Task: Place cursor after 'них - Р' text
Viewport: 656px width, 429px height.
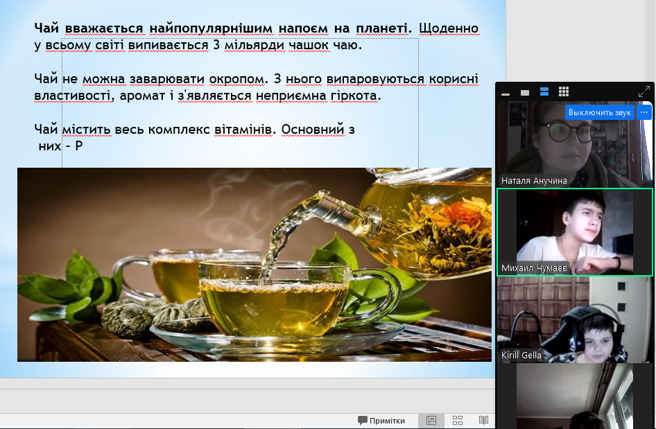Action: pyautogui.click(x=84, y=146)
